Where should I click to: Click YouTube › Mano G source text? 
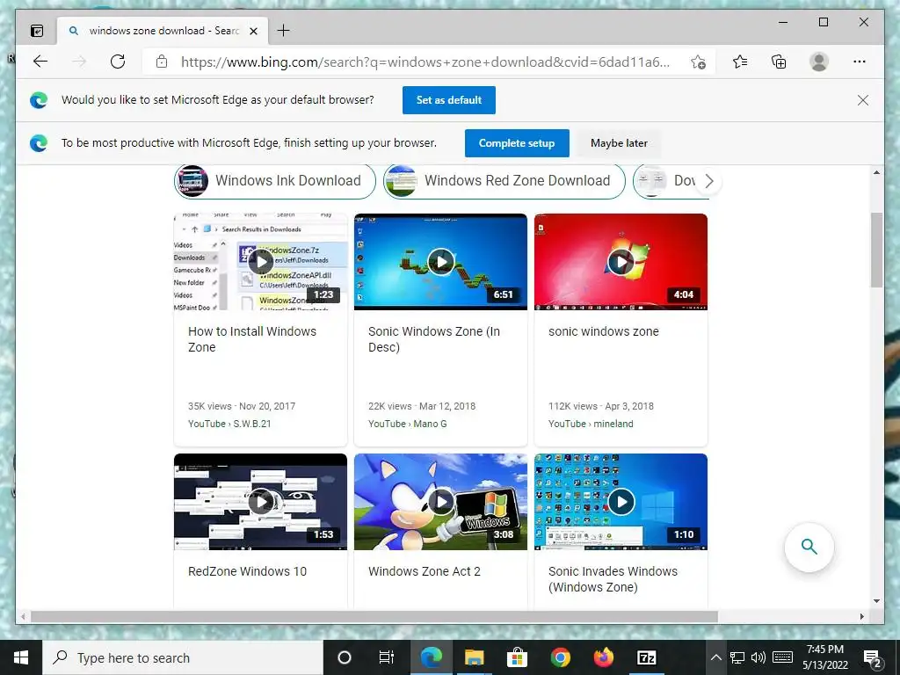pos(408,424)
